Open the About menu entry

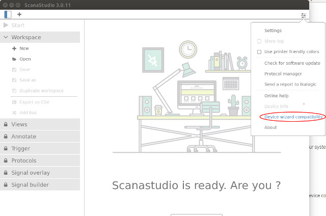[x=270, y=127]
